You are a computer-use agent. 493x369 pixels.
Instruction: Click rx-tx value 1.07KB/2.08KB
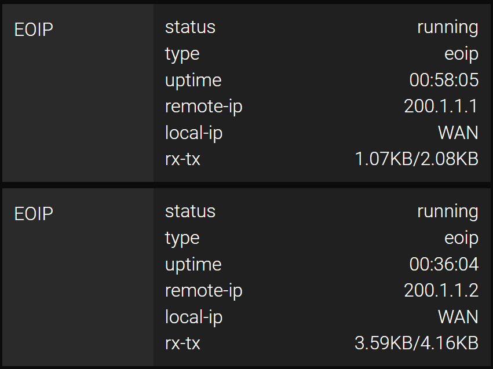[417, 159]
